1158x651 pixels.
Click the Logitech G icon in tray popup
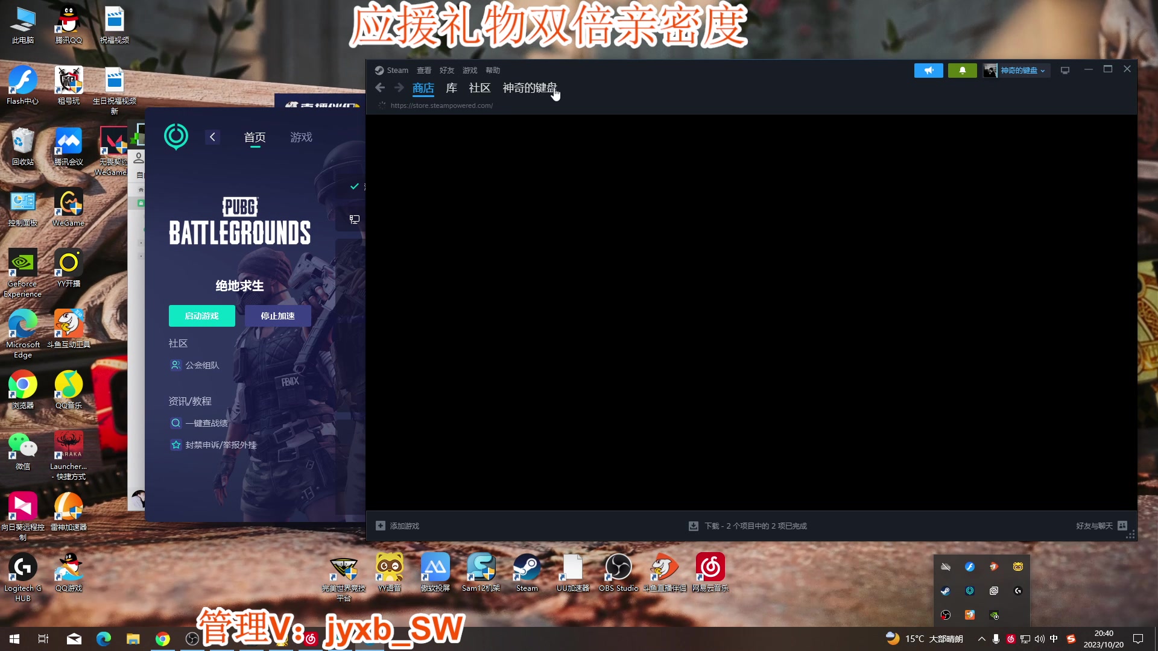click(1018, 591)
